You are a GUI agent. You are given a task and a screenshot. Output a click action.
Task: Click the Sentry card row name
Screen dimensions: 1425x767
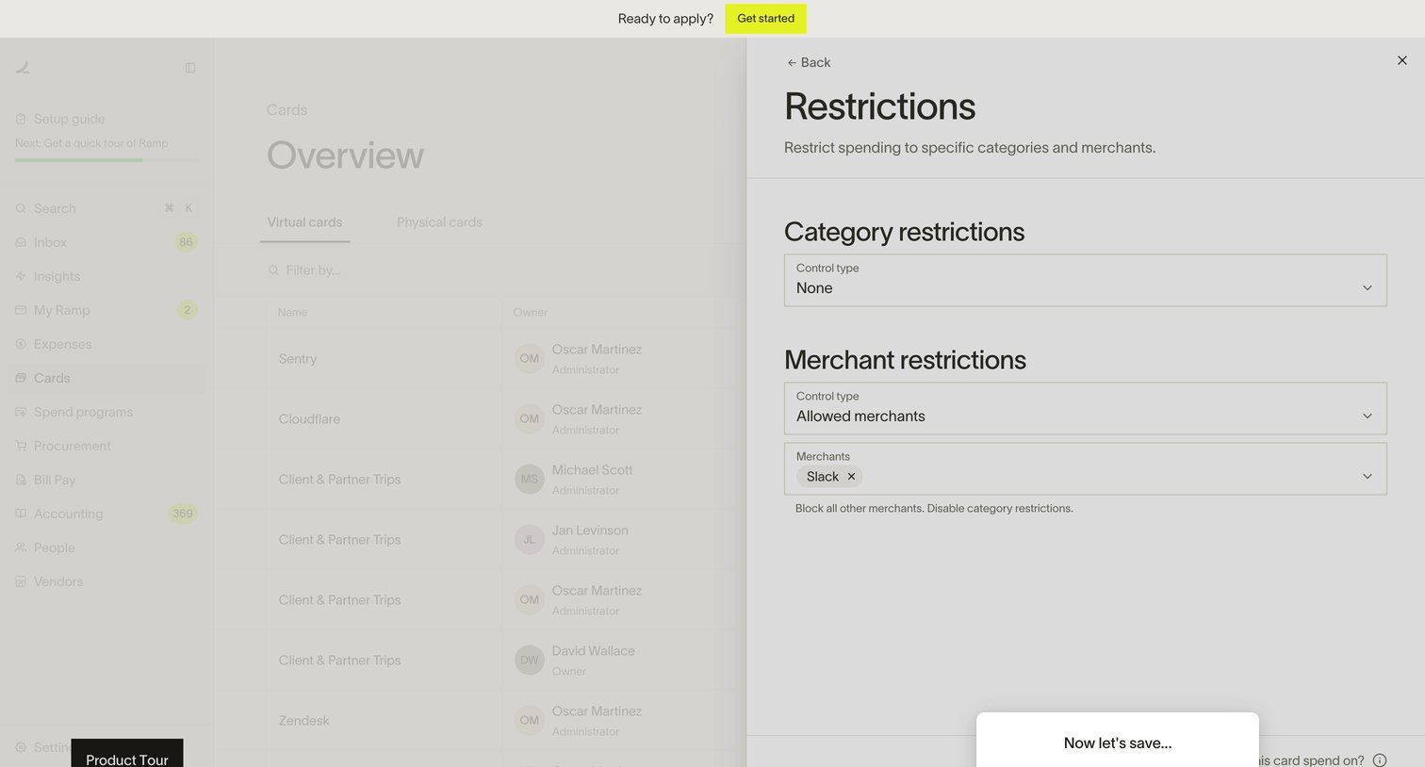coord(298,359)
